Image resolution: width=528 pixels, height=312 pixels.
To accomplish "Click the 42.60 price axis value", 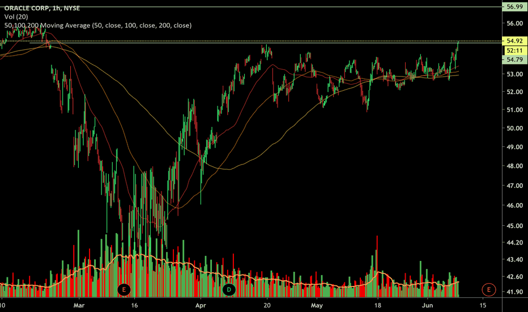I will (515, 277).
